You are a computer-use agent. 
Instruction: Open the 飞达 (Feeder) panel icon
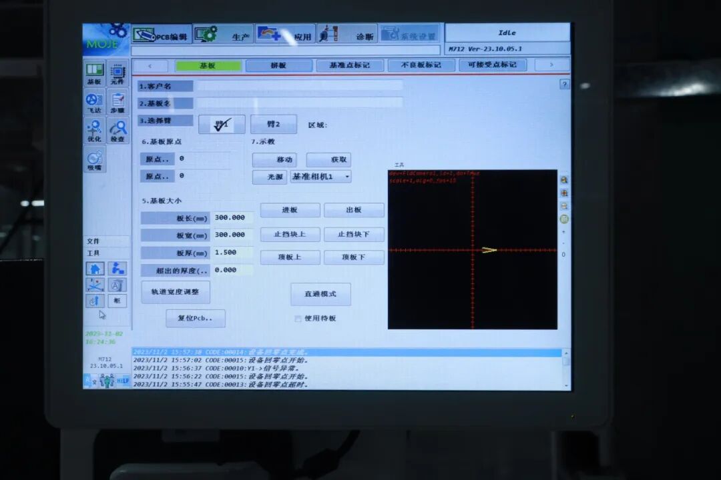95,101
